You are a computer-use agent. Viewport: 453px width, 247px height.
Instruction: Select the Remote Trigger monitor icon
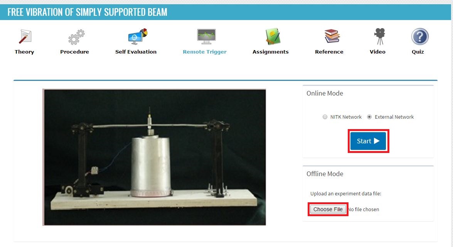(x=206, y=36)
